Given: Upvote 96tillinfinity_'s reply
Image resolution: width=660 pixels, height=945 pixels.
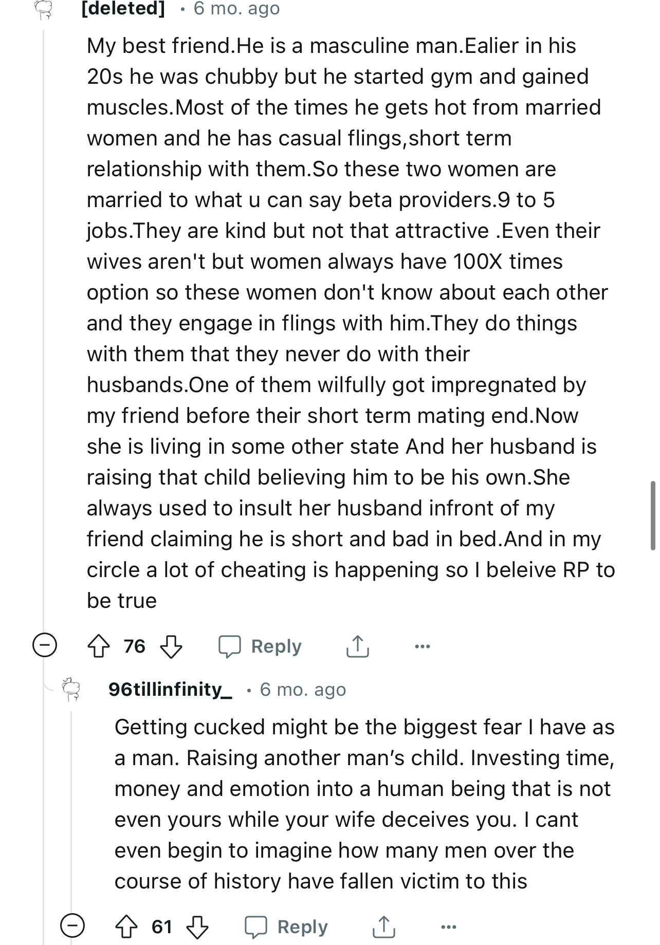Looking at the screenshot, I should pyautogui.click(x=126, y=927).
